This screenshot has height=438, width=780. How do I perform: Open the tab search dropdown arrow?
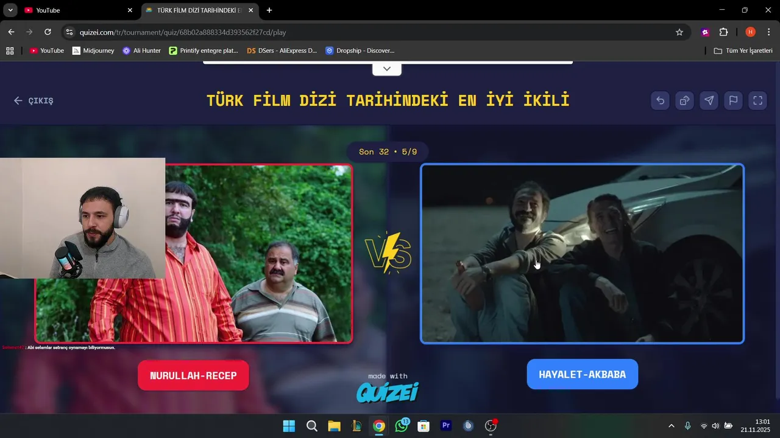tap(10, 10)
